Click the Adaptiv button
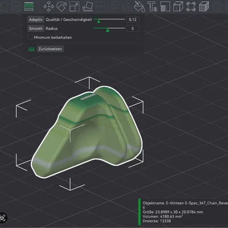 coord(36,19)
